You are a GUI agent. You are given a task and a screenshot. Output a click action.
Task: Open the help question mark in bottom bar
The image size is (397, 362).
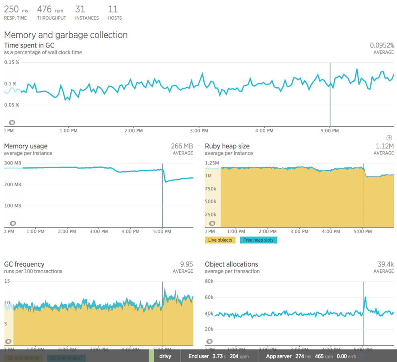(361, 356)
